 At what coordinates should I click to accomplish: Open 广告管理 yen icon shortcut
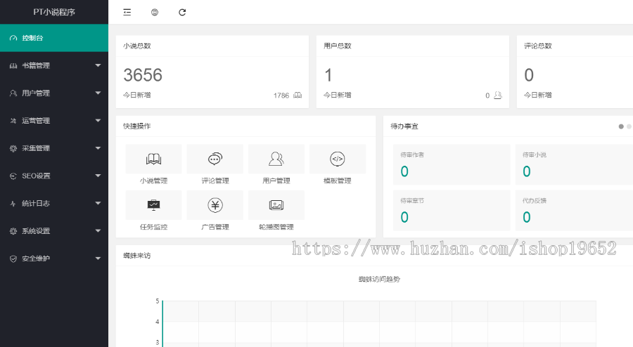tap(215, 205)
